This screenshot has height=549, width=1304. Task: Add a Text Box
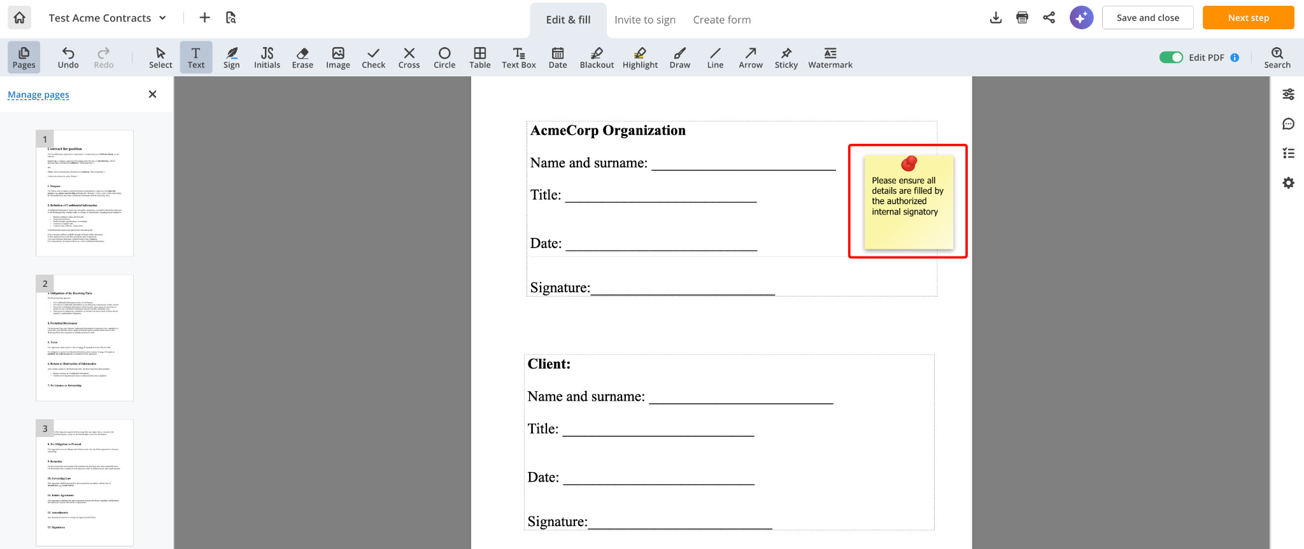pyautogui.click(x=519, y=57)
